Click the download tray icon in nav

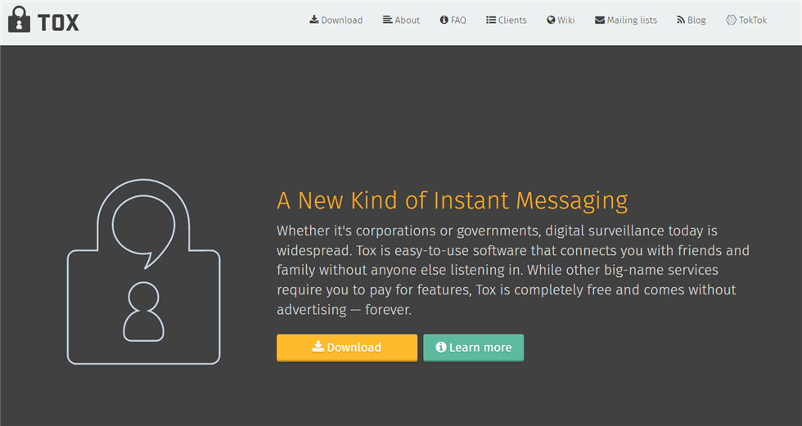[314, 20]
